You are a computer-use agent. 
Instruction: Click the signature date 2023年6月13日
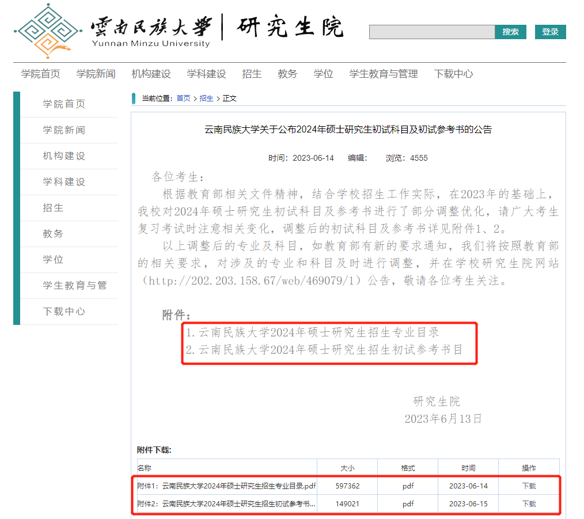point(443,419)
